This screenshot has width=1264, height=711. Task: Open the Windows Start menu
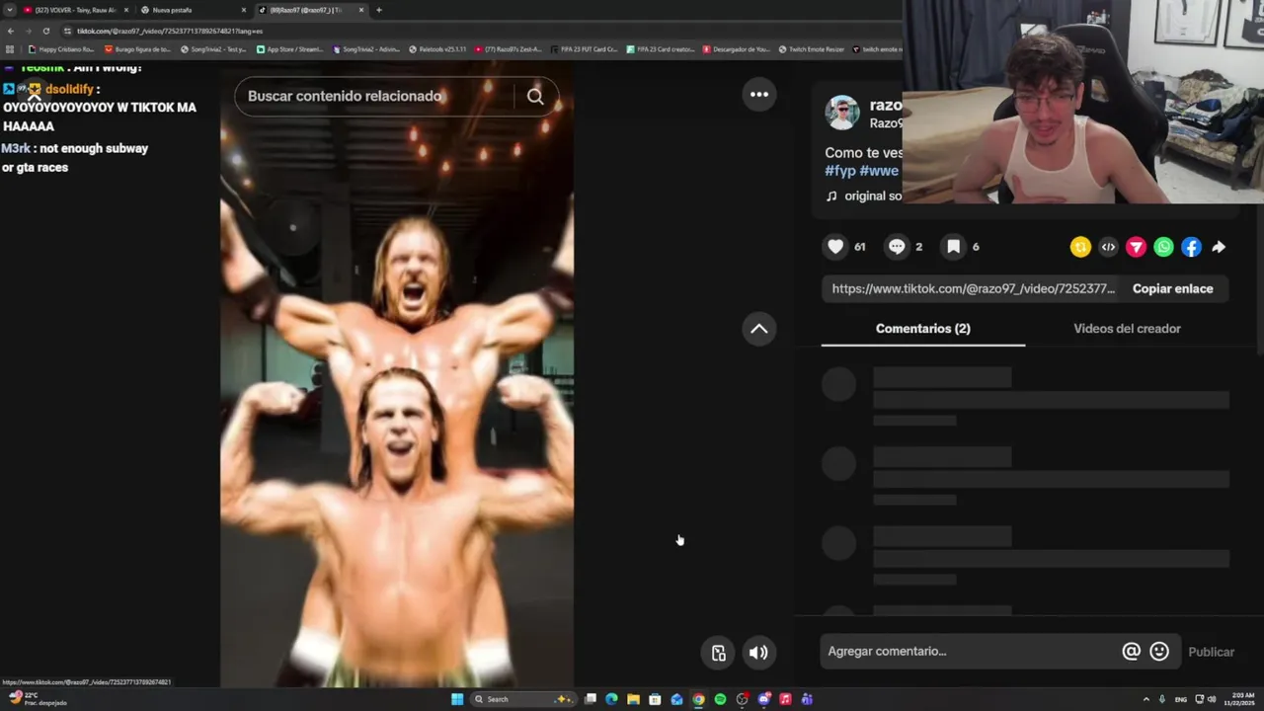(x=457, y=699)
